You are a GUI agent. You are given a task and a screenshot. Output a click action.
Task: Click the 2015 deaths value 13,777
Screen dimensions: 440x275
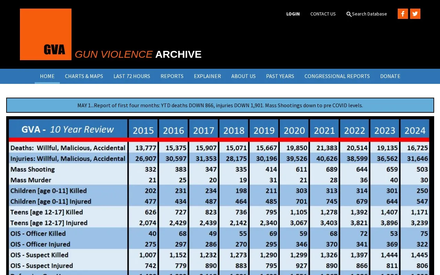(x=146, y=148)
